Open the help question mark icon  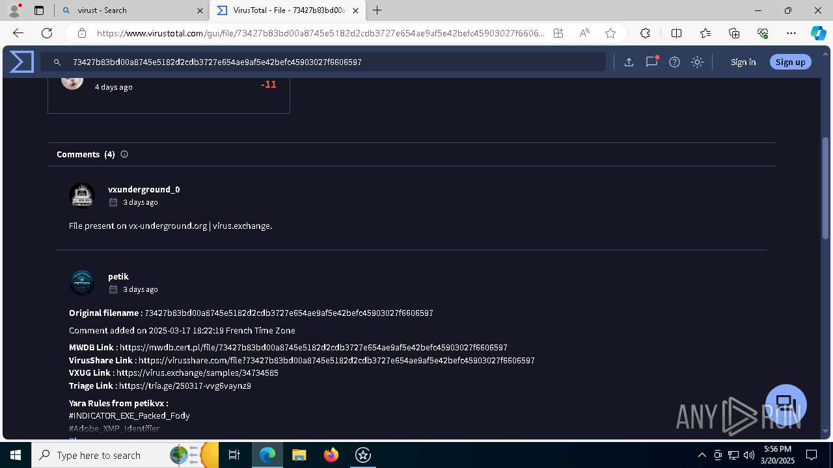tap(674, 62)
